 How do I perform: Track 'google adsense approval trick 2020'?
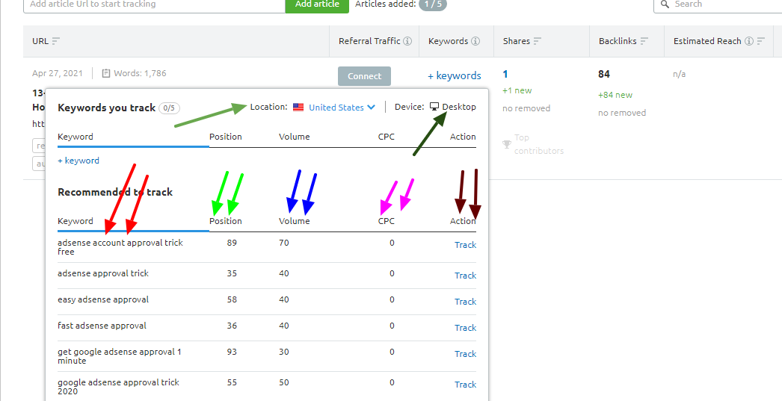[x=465, y=385]
